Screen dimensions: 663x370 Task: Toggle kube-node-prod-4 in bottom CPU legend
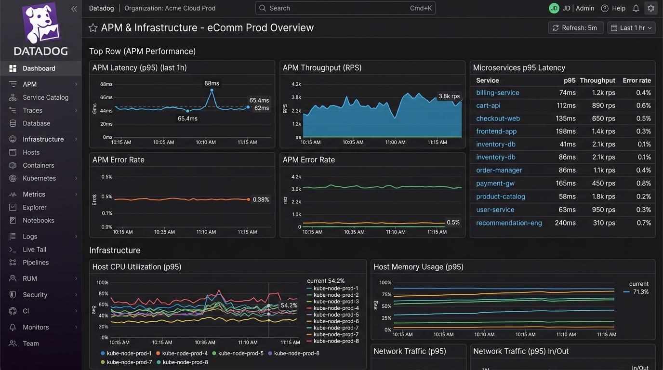click(x=182, y=353)
